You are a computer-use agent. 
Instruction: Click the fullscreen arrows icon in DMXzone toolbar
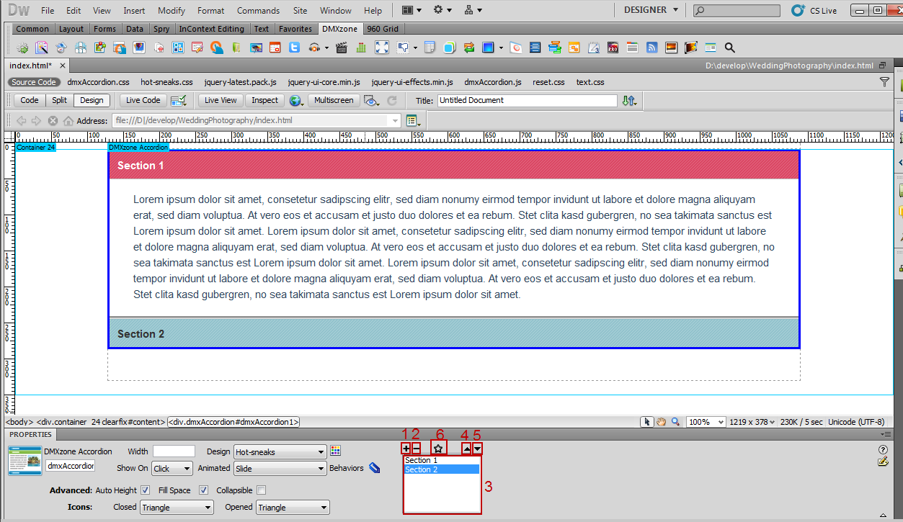pos(381,48)
